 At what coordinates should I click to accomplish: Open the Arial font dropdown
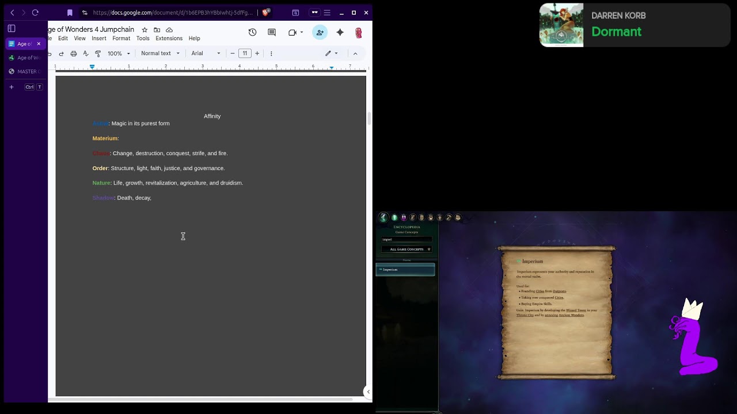pyautogui.click(x=206, y=53)
